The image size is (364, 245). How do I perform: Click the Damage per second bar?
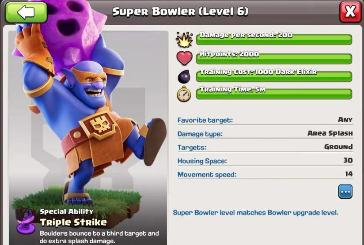pyautogui.click(x=274, y=38)
